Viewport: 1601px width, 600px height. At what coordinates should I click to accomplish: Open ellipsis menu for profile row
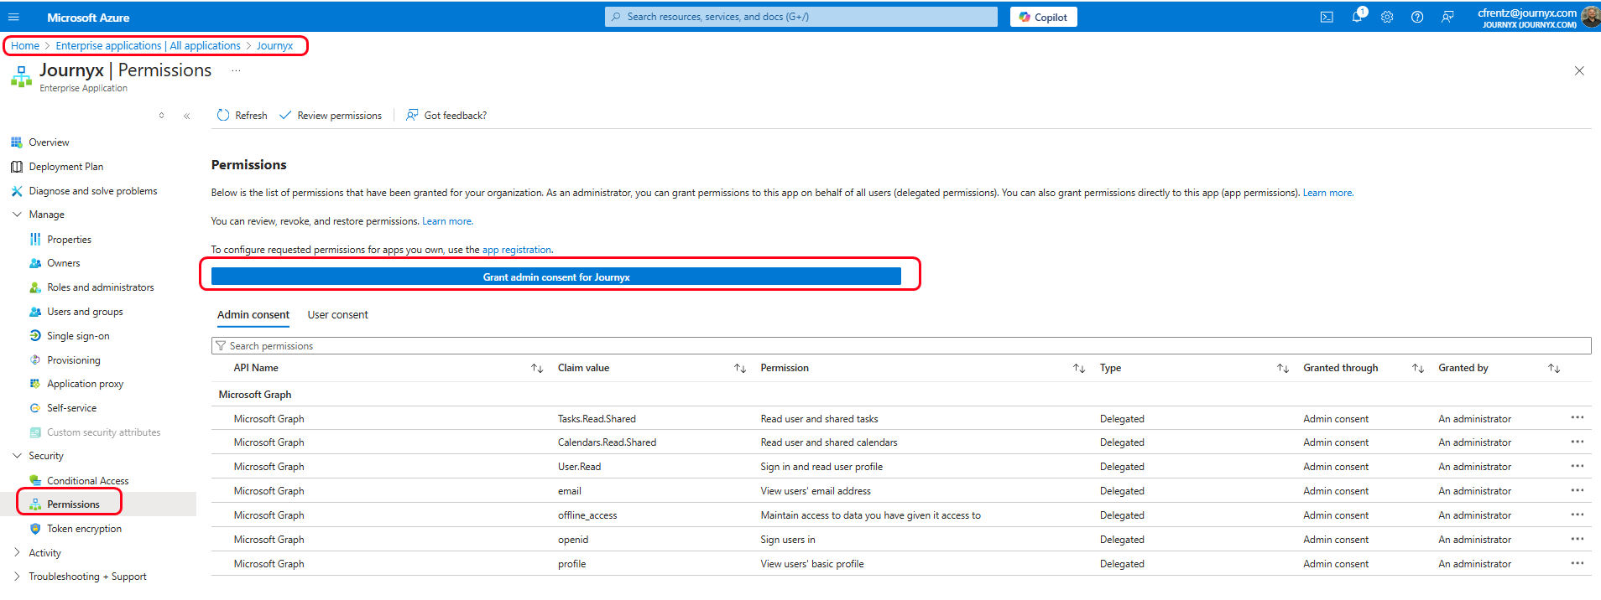(1578, 563)
